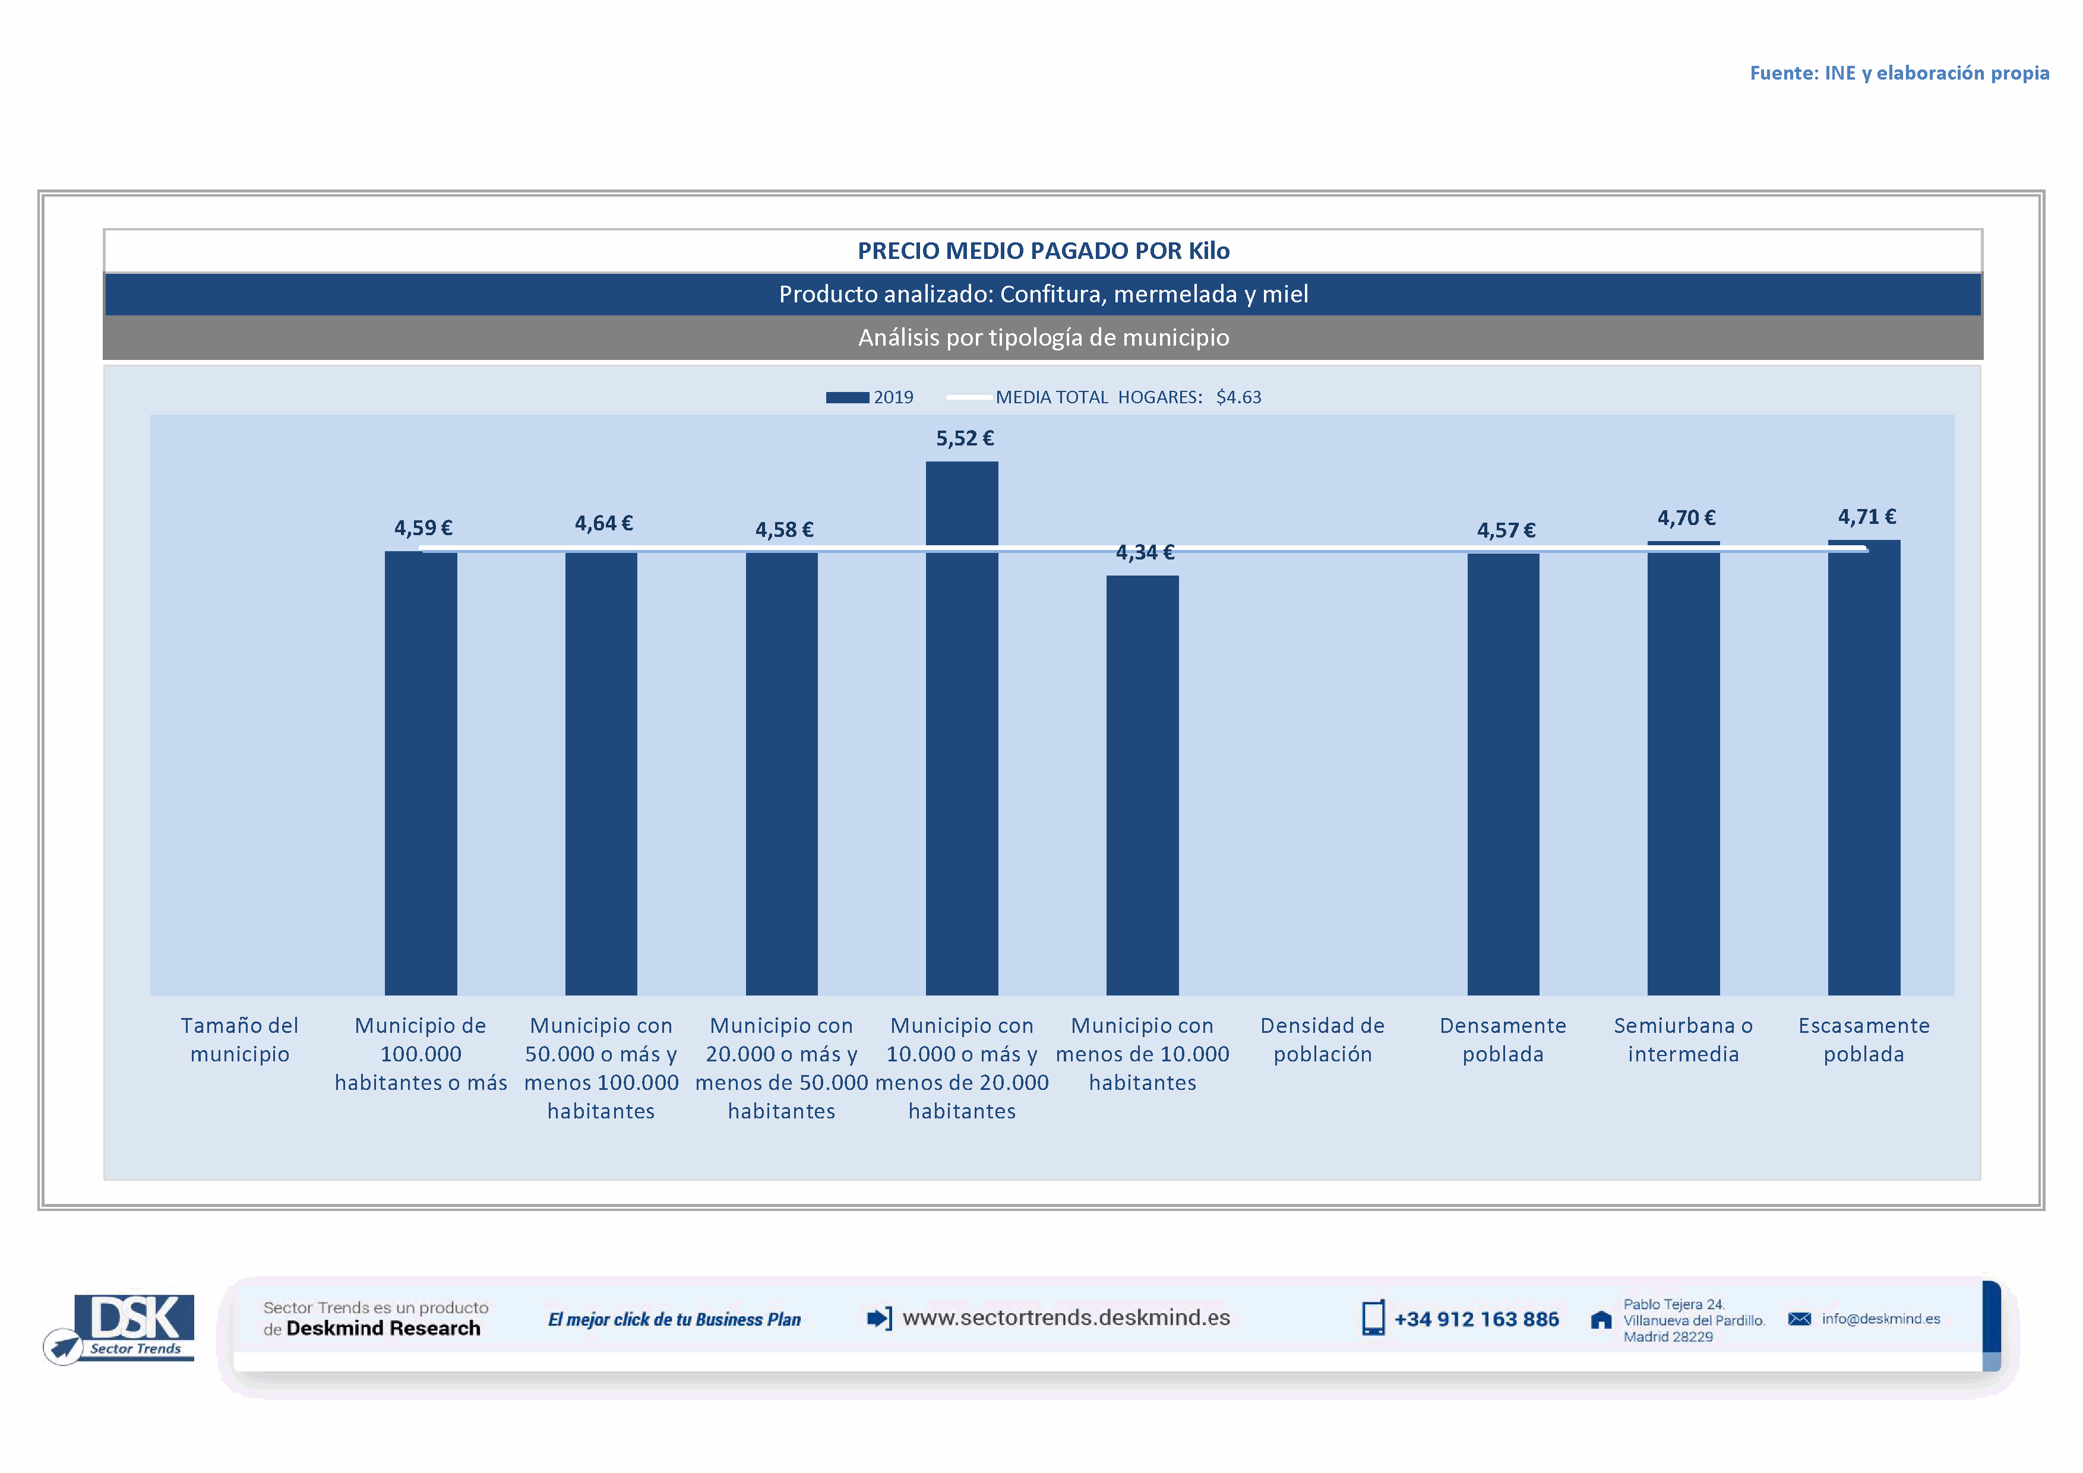Click the mobile phone icon
Image resolution: width=2083 pixels, height=1473 pixels.
(1373, 1318)
